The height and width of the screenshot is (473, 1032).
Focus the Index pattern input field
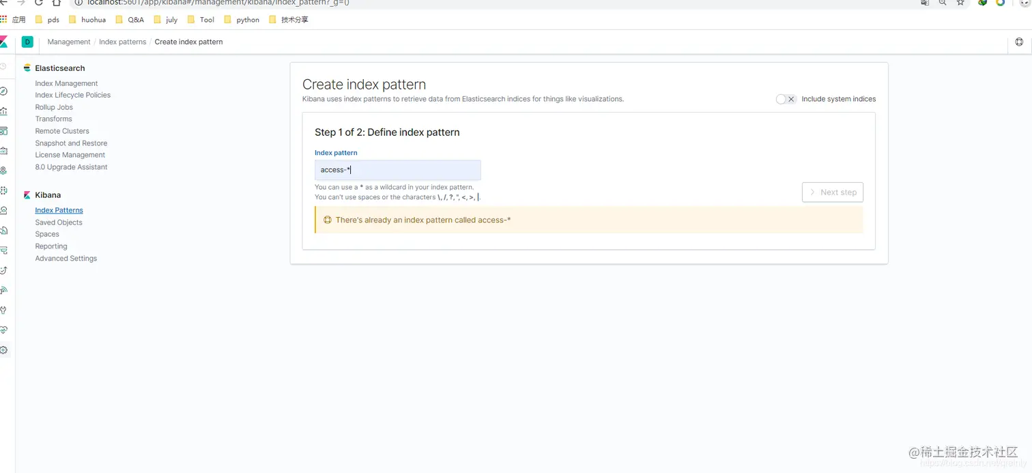coord(398,170)
